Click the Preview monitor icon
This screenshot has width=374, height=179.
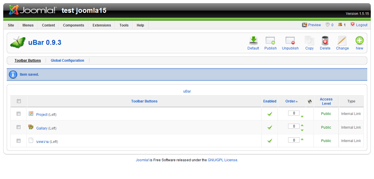tap(304, 25)
